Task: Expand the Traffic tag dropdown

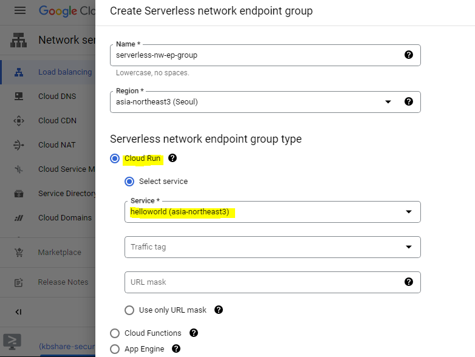Action: [x=272, y=247]
